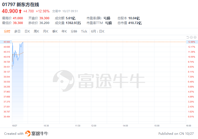This screenshot has width=198, height=139.
Task: Click the +12.98% change in the header
Action: tap(43, 11)
